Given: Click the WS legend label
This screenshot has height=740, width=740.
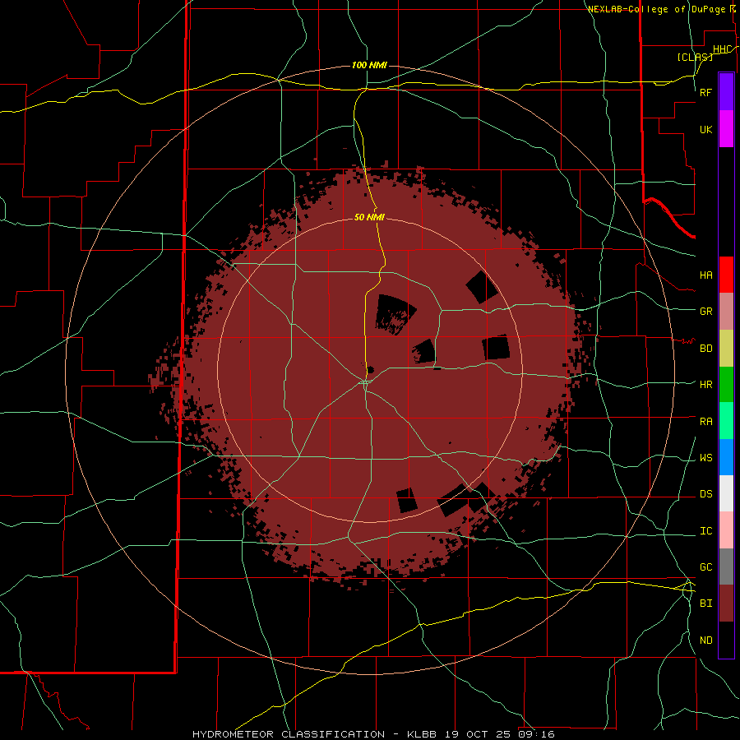Looking at the screenshot, I should coord(706,458).
